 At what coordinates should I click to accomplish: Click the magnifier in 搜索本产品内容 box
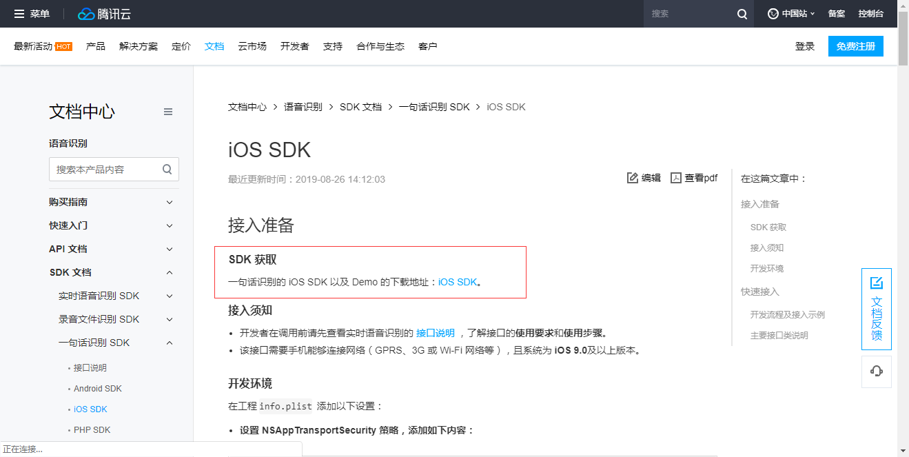click(x=167, y=169)
